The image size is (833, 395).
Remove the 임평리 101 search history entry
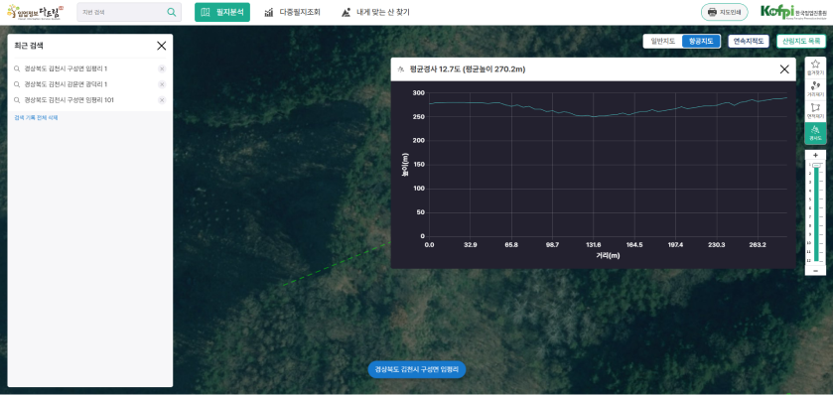pos(162,100)
